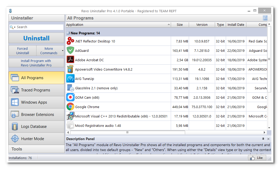Click the Browser Extensions sidebar icon
This screenshot has width=280, height=169.
(15, 115)
